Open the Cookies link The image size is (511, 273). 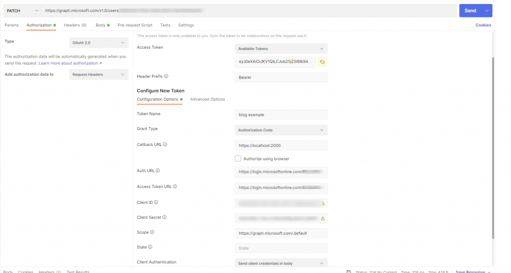point(483,25)
